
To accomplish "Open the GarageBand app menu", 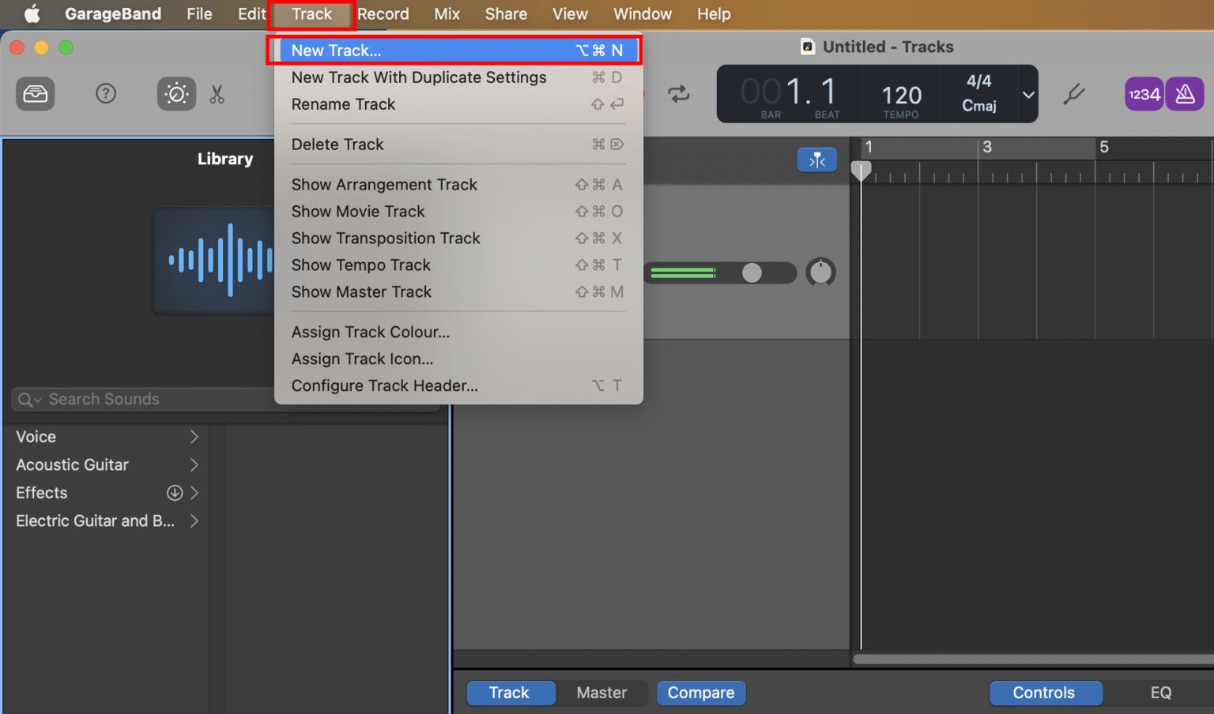I will coord(113,13).
